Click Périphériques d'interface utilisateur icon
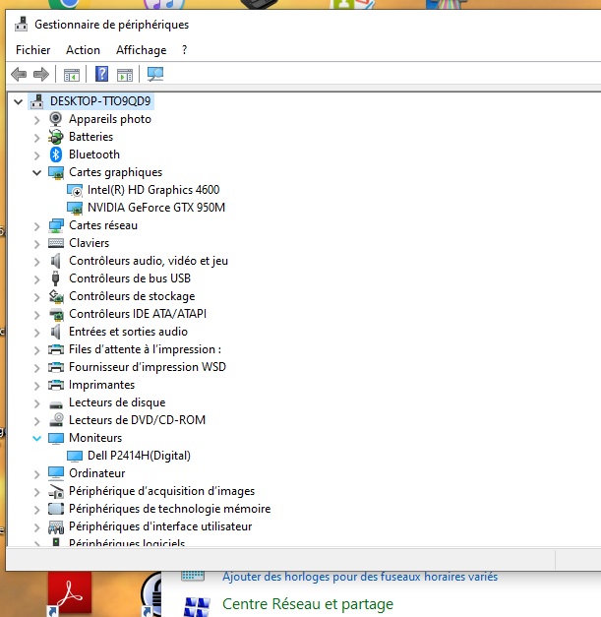The width and height of the screenshot is (601, 617). [56, 526]
